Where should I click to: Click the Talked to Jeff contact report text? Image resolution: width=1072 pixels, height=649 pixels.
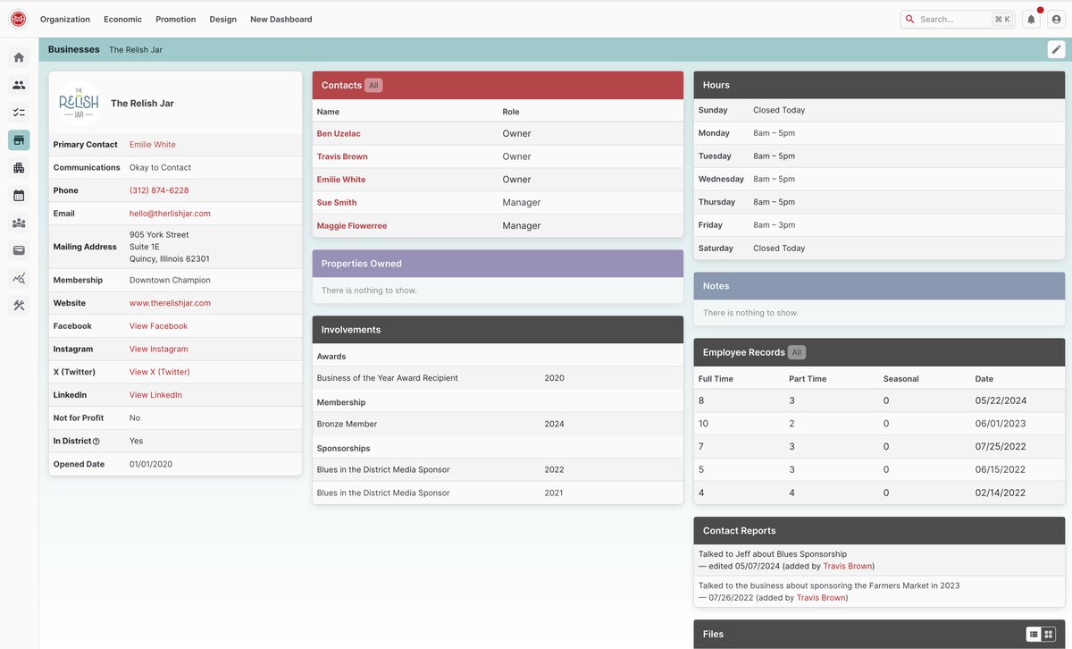pyautogui.click(x=773, y=554)
